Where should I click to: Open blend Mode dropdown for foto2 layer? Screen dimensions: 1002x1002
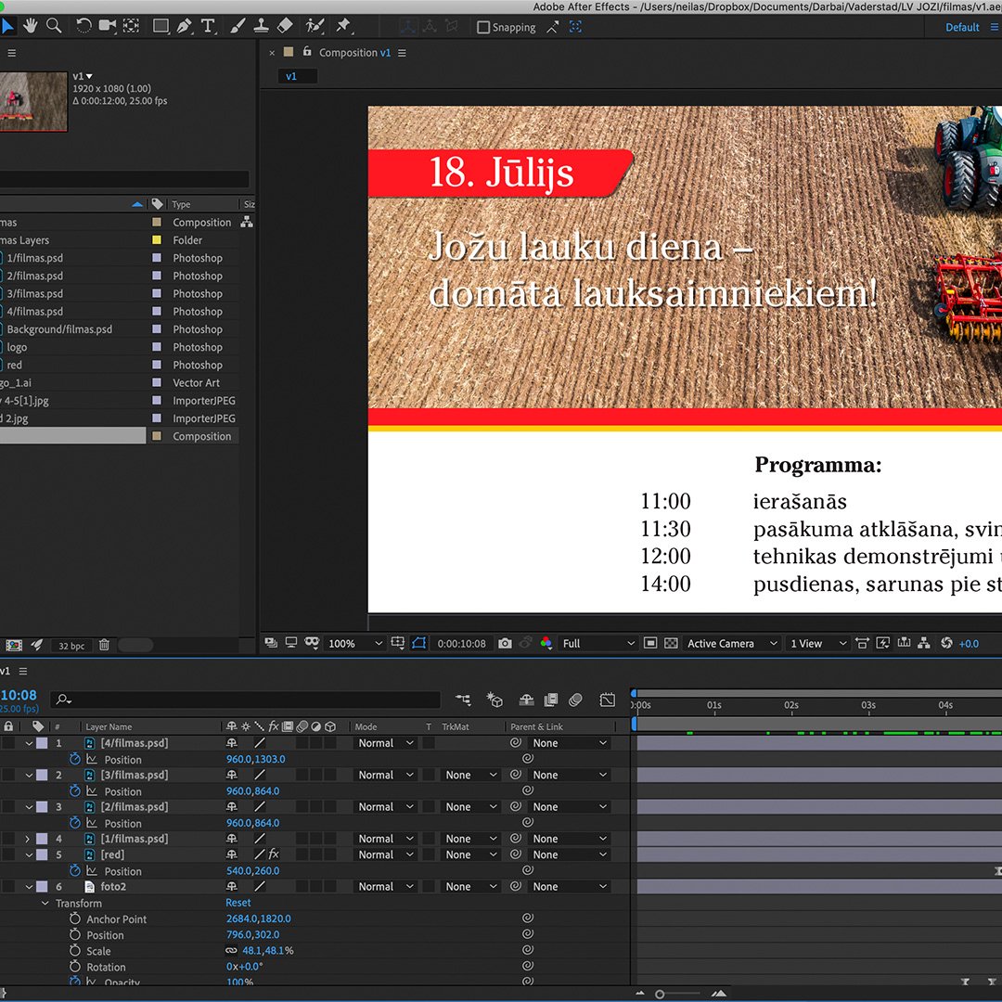[x=386, y=887]
